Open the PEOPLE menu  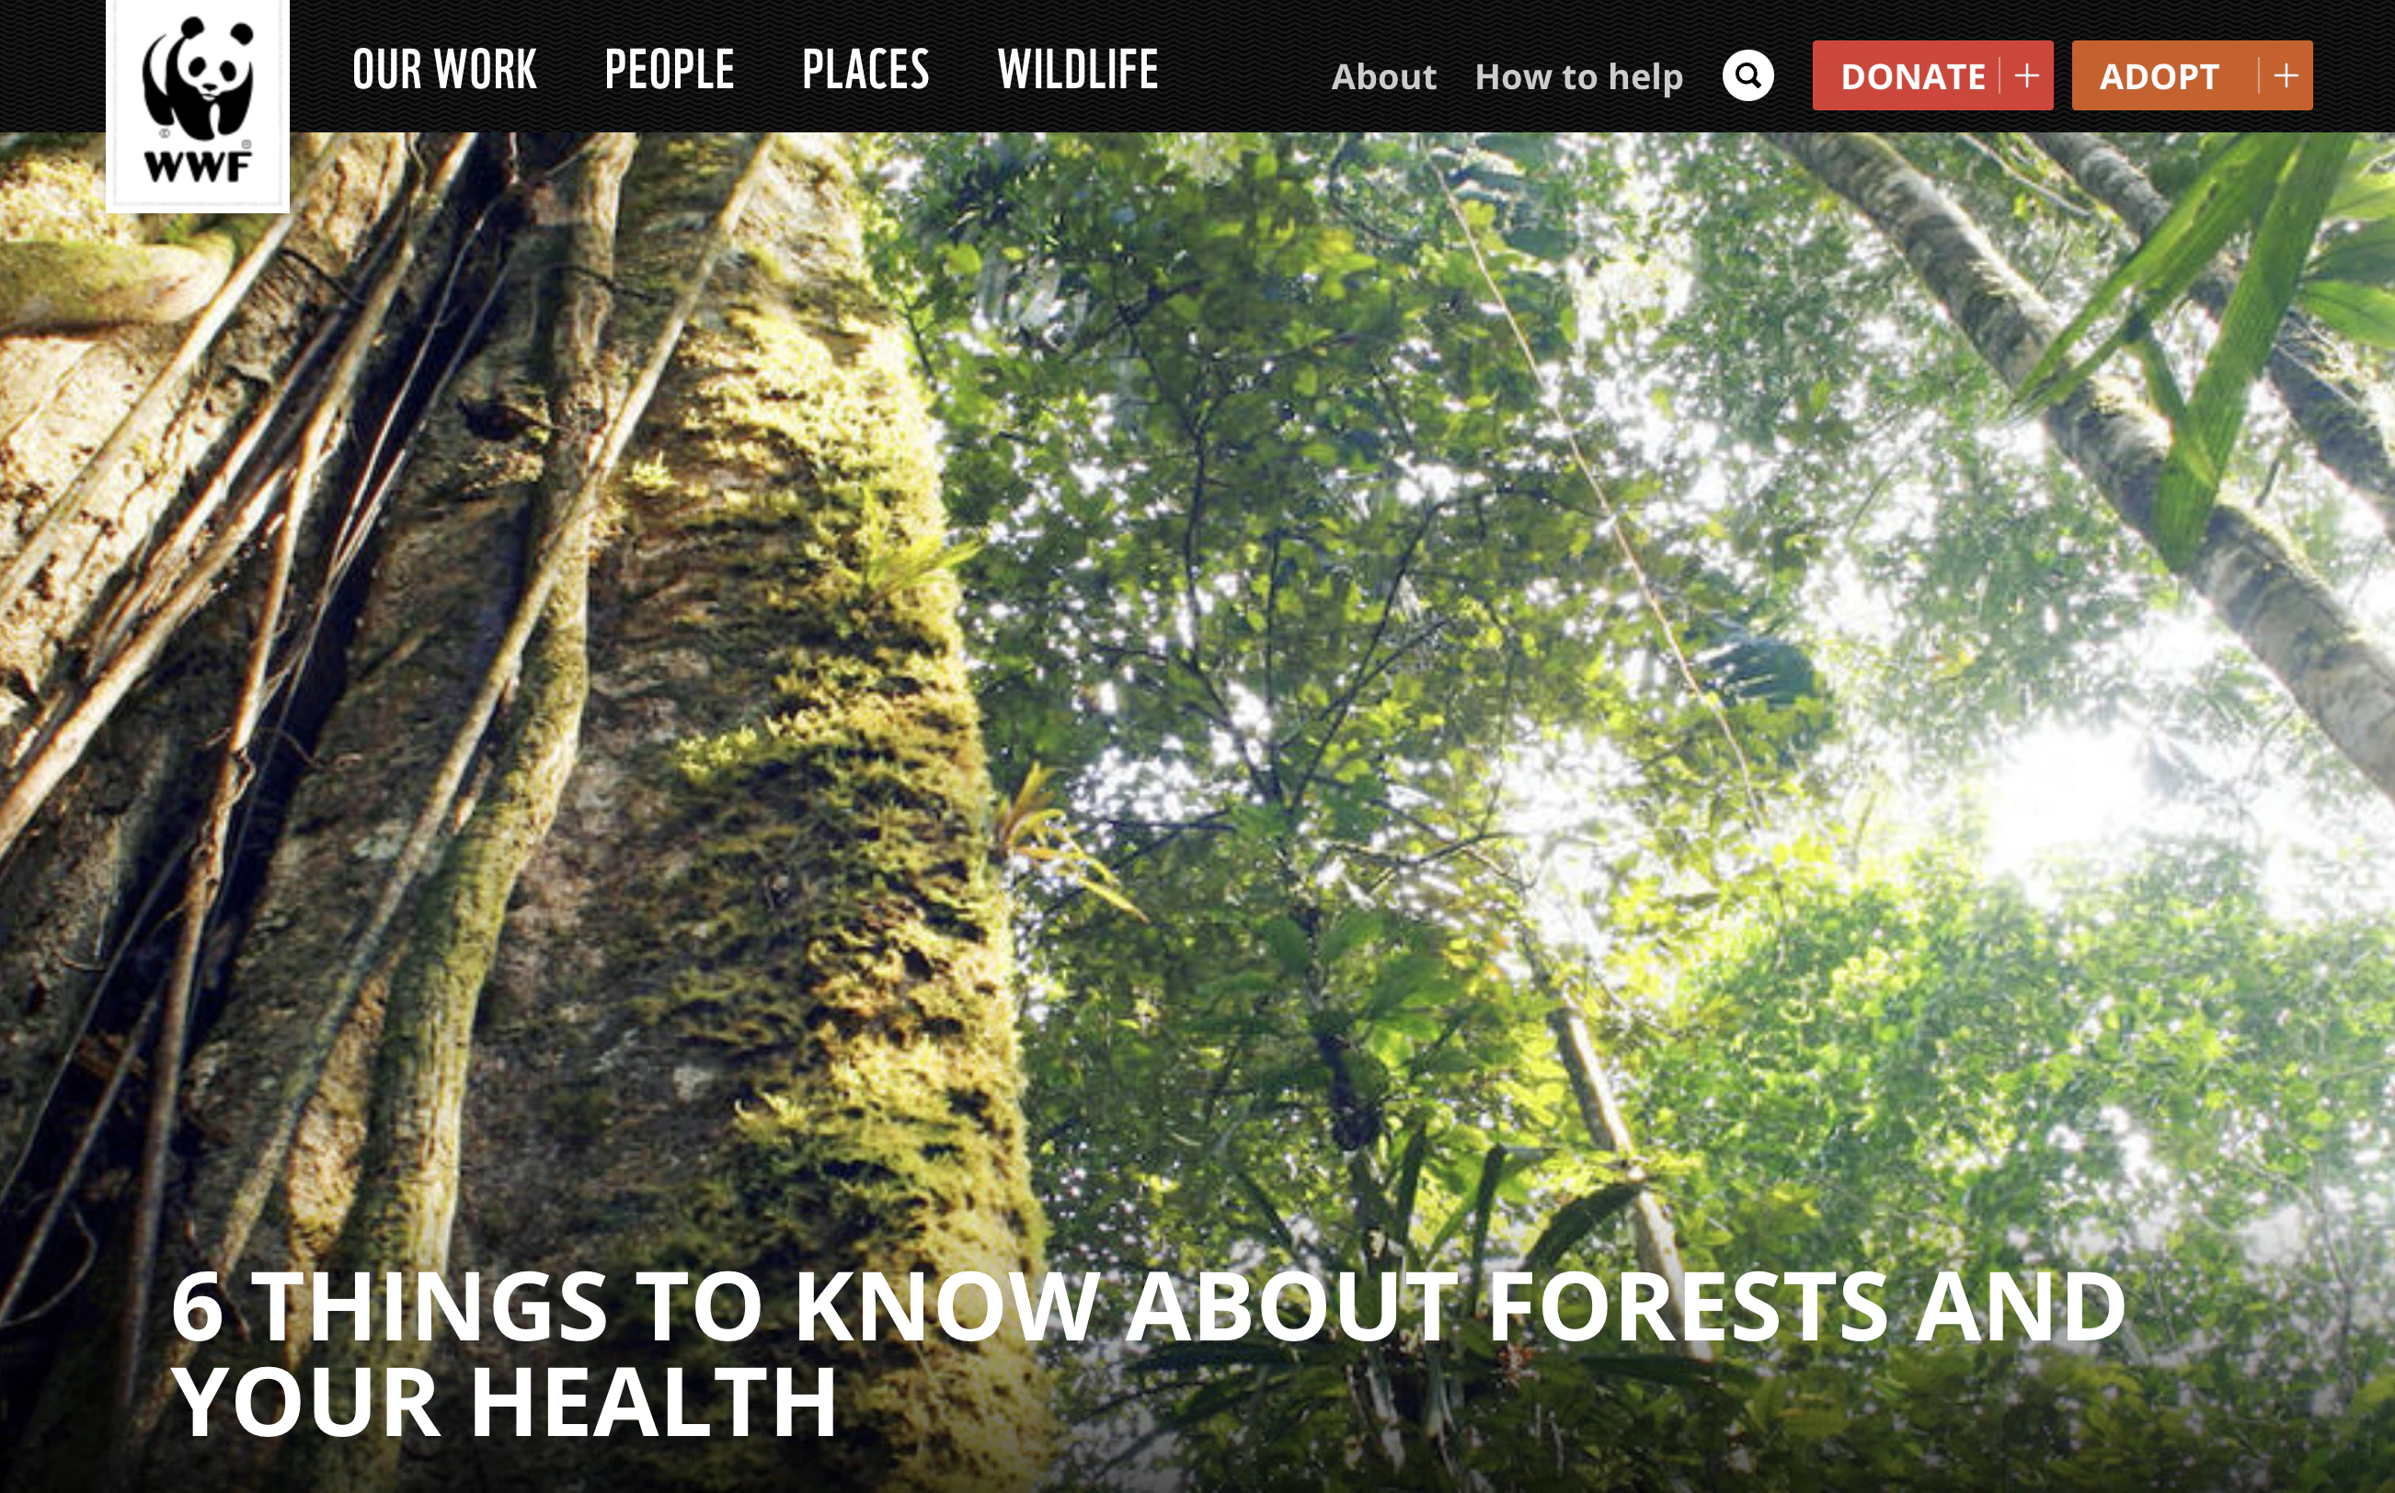tap(669, 70)
